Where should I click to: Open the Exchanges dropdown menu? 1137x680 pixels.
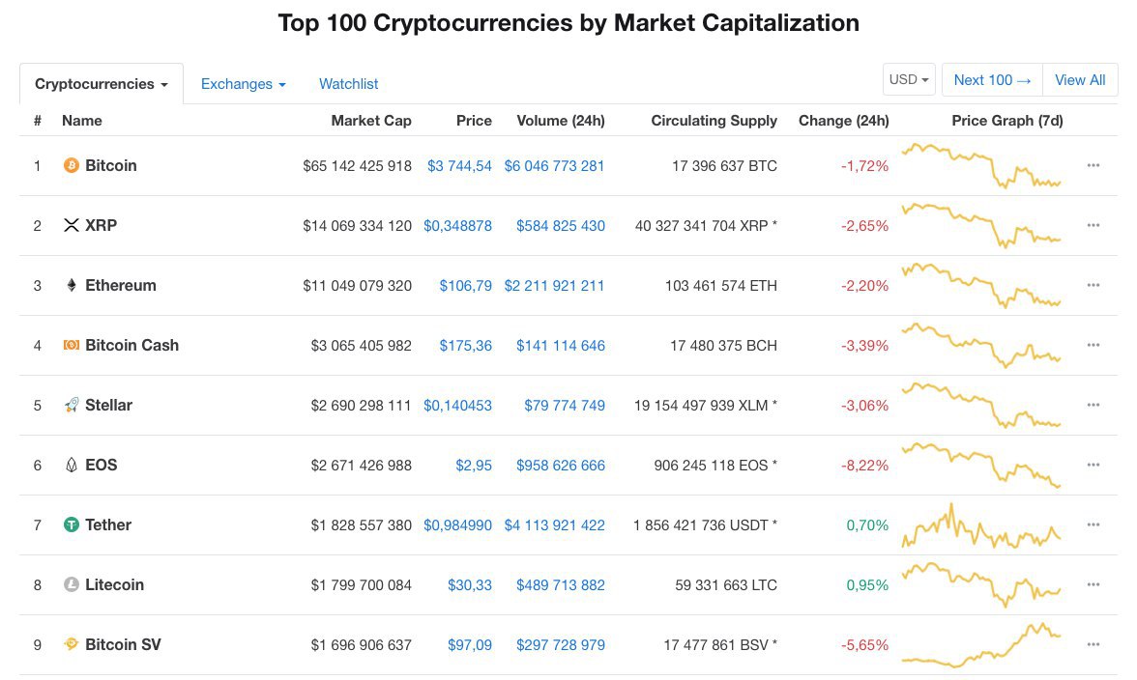pos(243,84)
